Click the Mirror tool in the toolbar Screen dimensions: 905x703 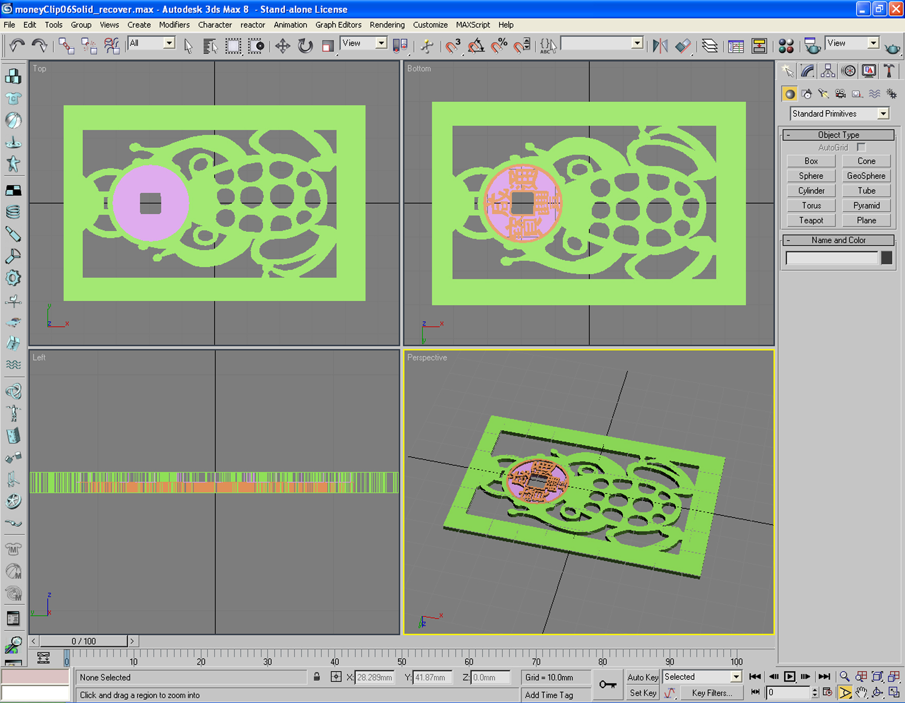pyautogui.click(x=660, y=46)
